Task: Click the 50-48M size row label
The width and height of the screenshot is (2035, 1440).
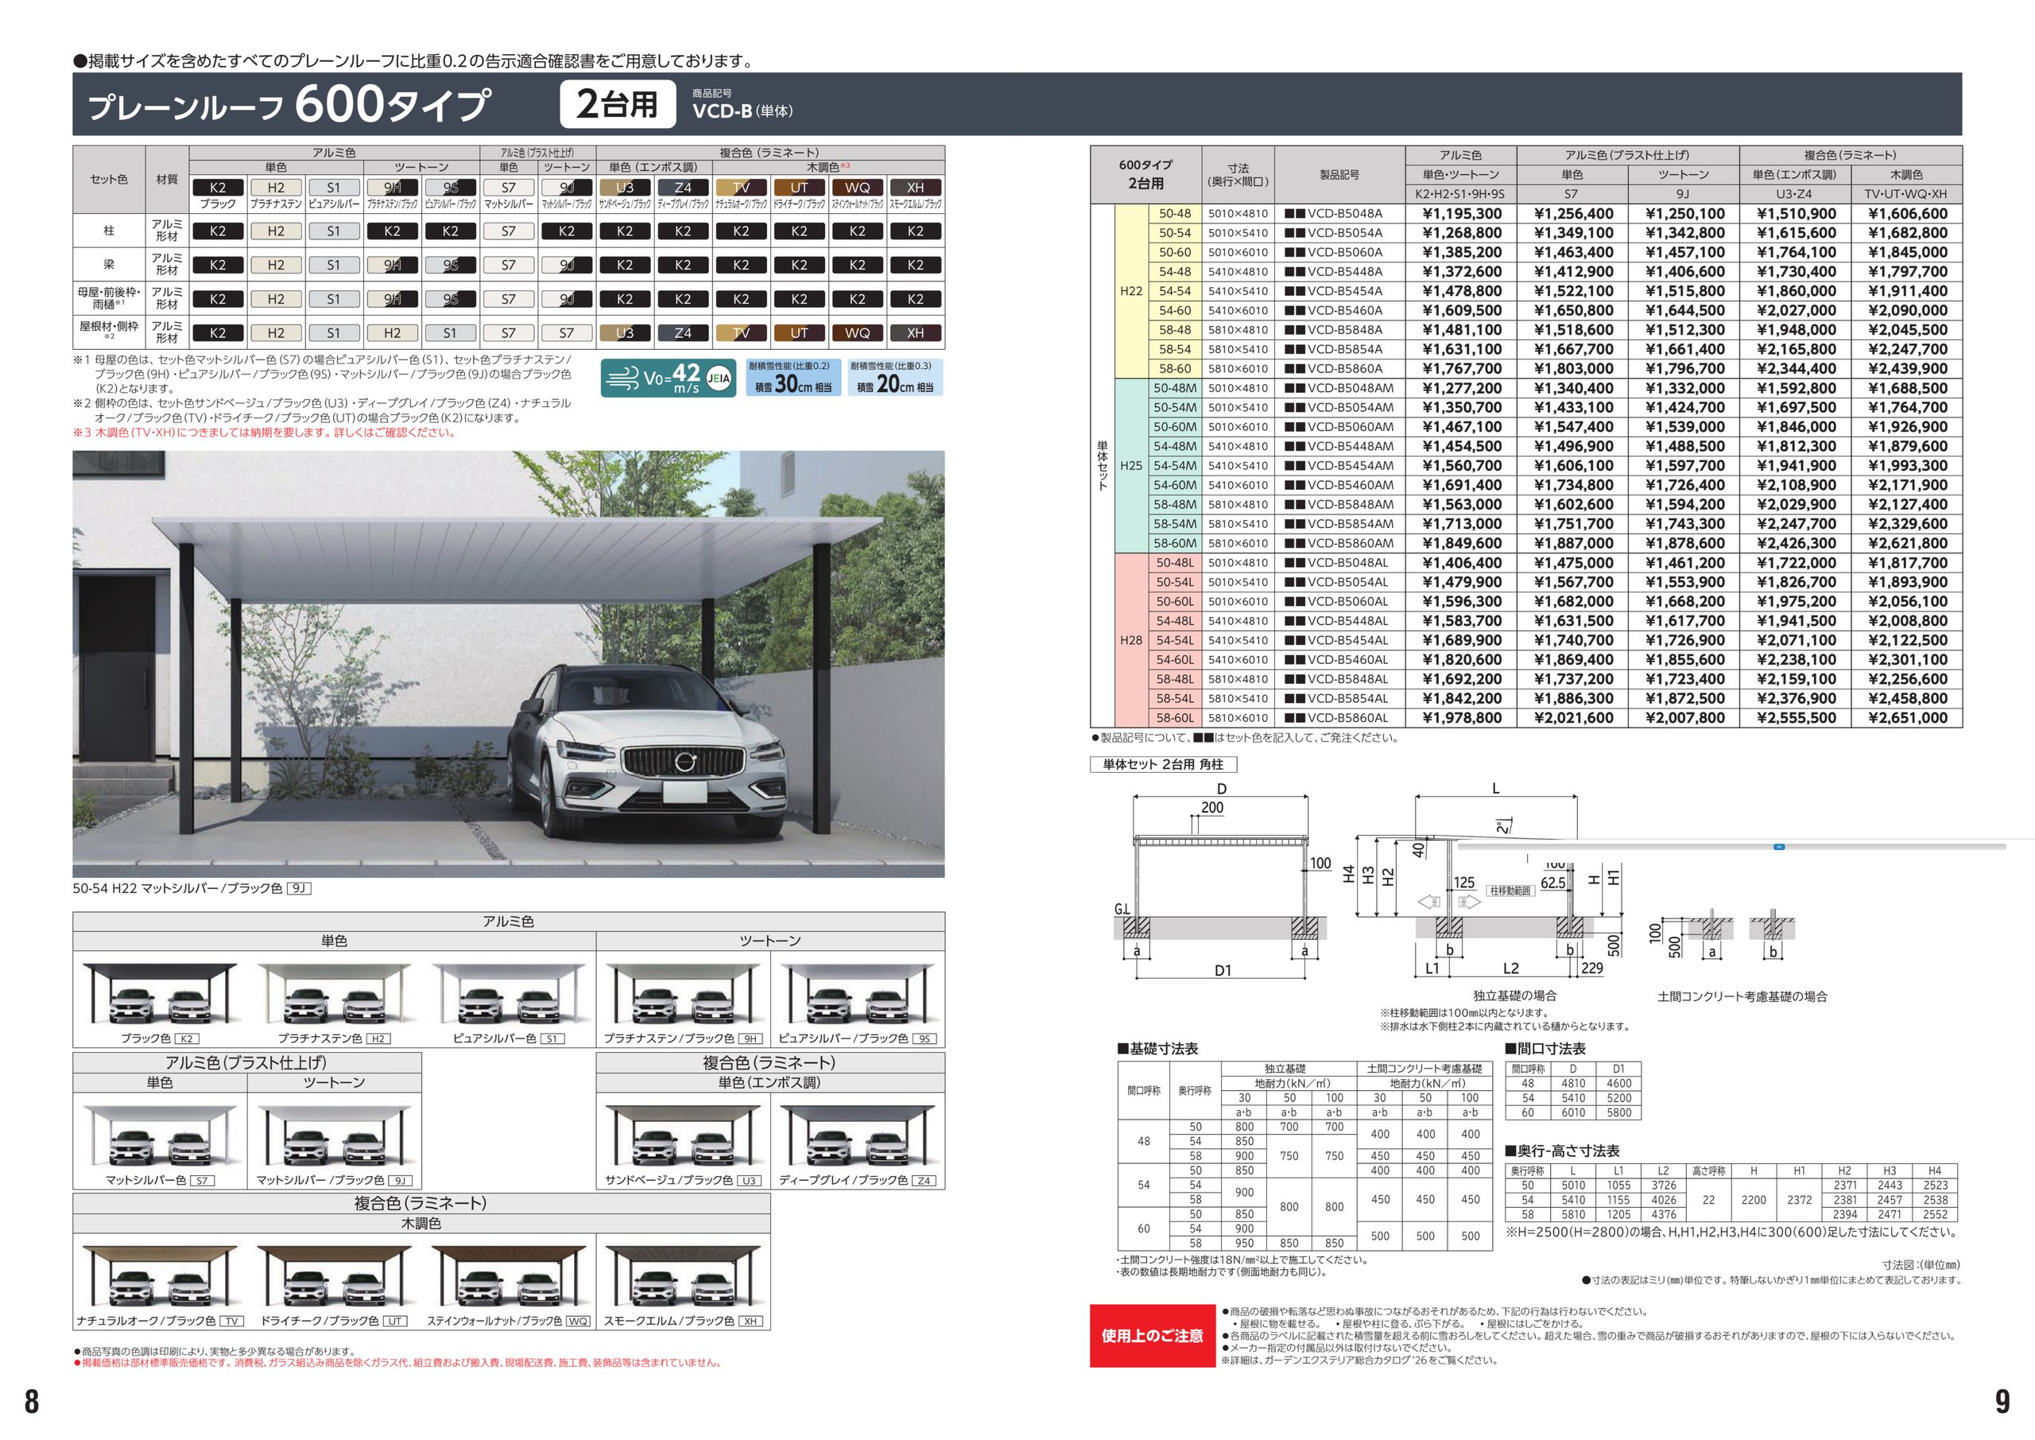Action: tap(1174, 388)
